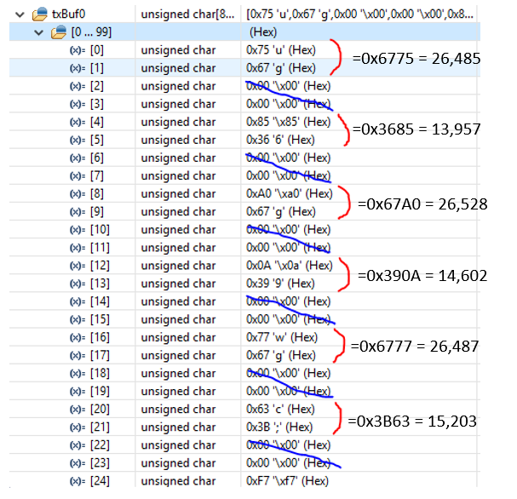Click the variable icon for element [12]
517x499 pixels.
78,266
